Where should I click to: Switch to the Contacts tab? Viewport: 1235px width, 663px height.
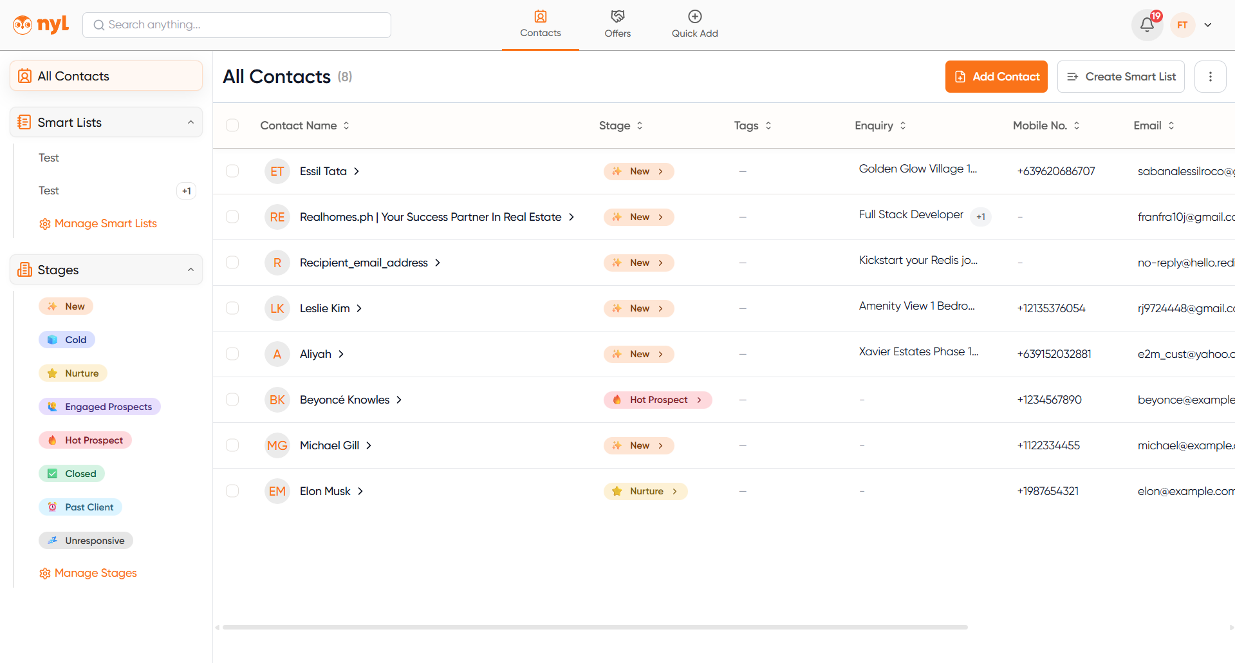[x=540, y=24]
